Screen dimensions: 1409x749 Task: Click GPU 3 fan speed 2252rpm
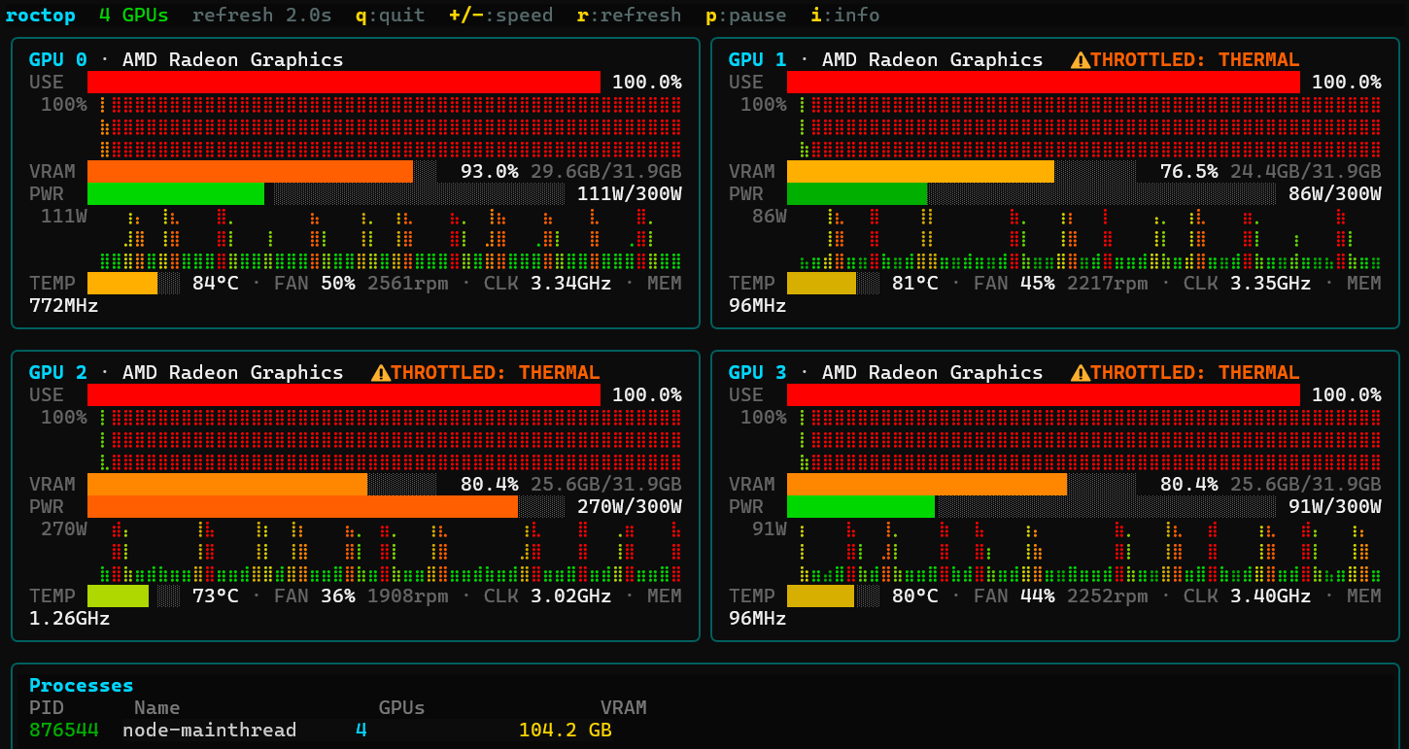1107,596
